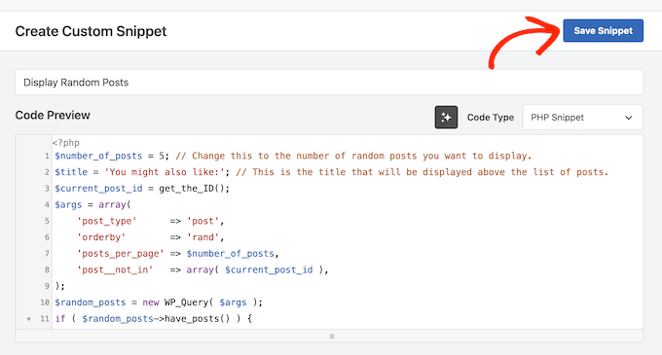662x355 pixels.
Task: Click the Save Snippet button
Action: [603, 30]
